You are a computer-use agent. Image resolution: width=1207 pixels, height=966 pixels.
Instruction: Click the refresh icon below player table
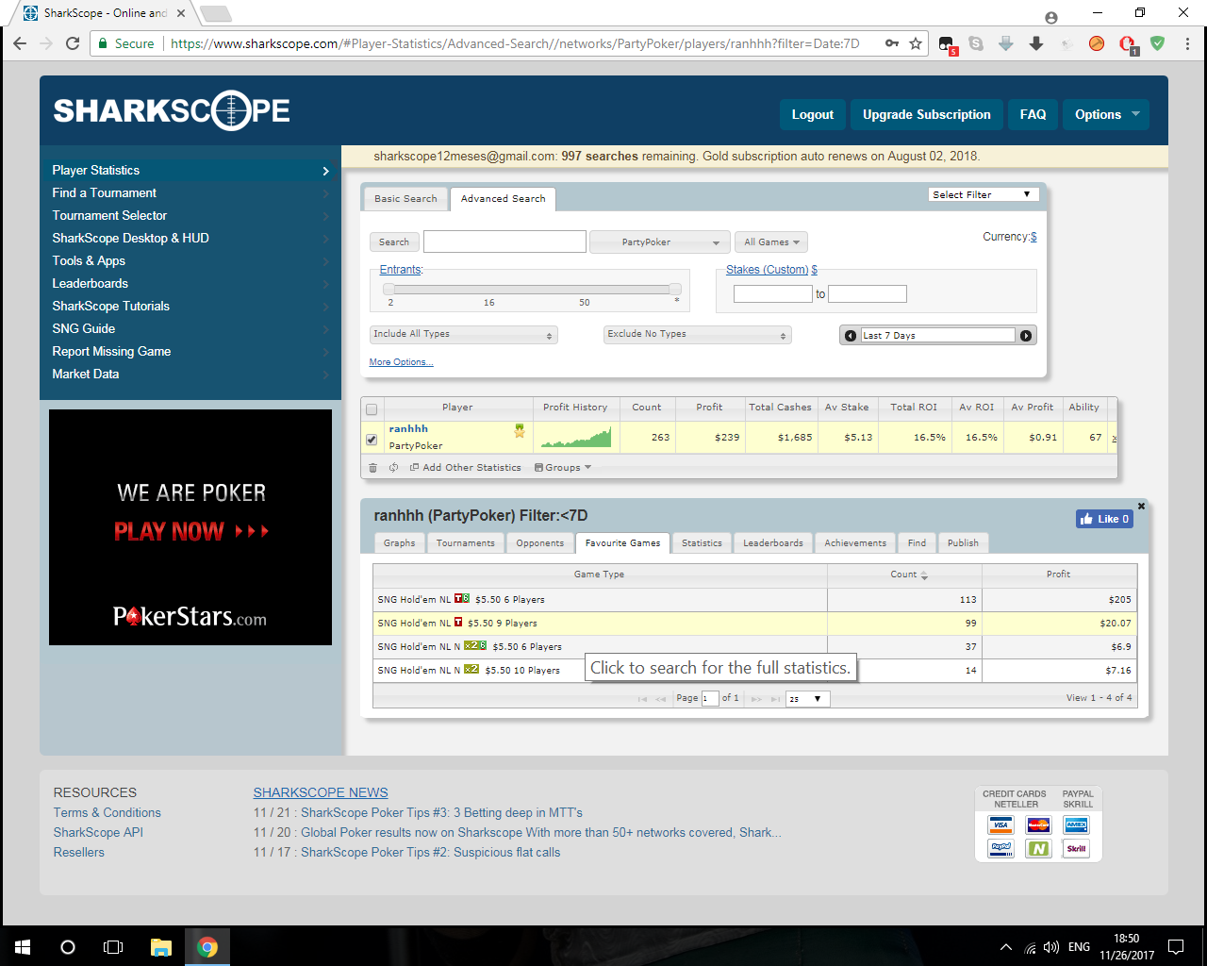pyautogui.click(x=393, y=468)
